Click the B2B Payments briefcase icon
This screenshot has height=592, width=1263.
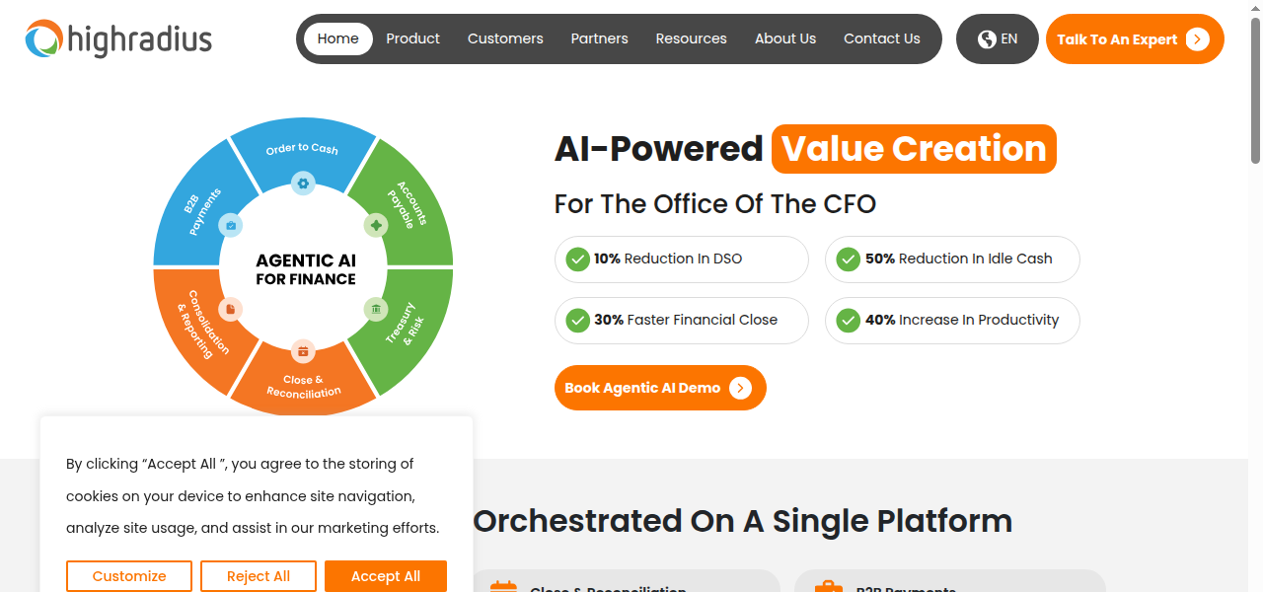(x=230, y=225)
